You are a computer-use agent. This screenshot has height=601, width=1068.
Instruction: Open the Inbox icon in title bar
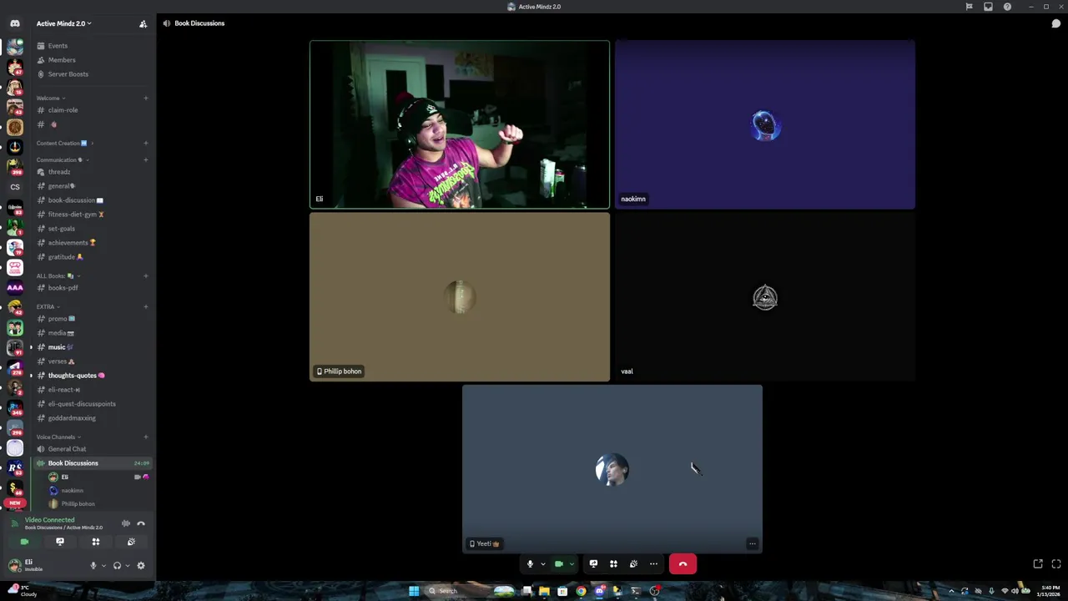[x=988, y=7]
